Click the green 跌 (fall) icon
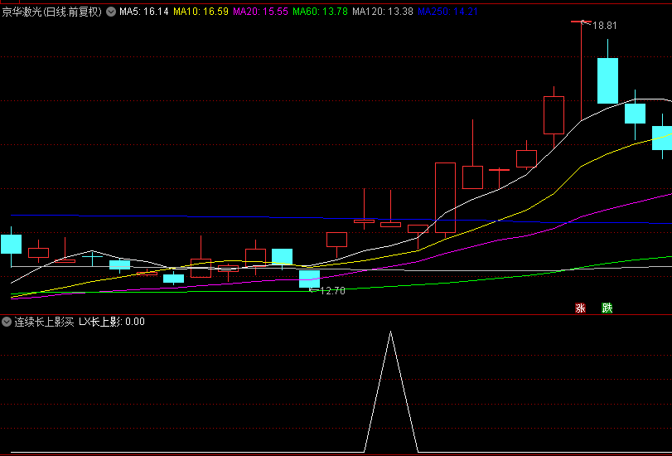This screenshot has width=672, height=456. (607, 308)
